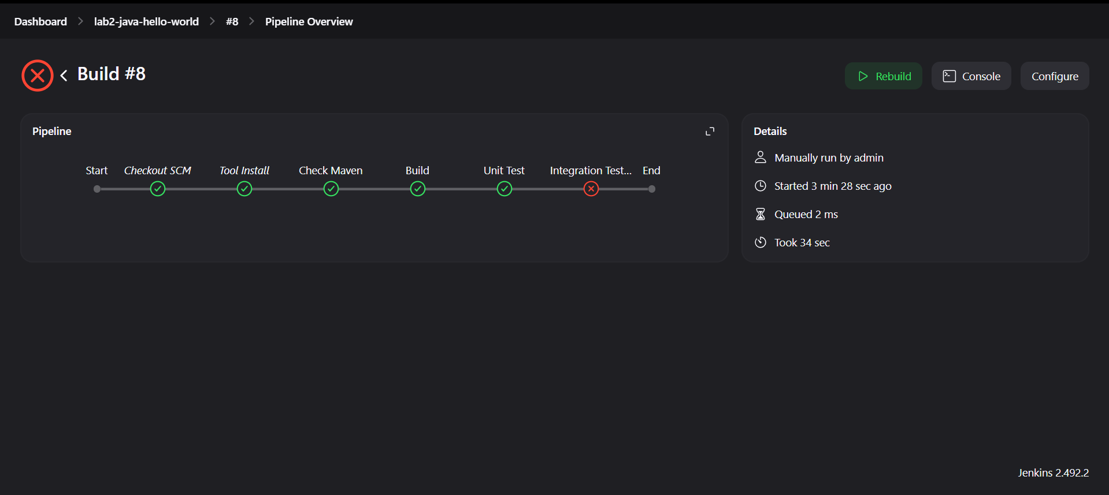Click the Rebuild button
Screen dimensions: 1109x495
point(884,76)
